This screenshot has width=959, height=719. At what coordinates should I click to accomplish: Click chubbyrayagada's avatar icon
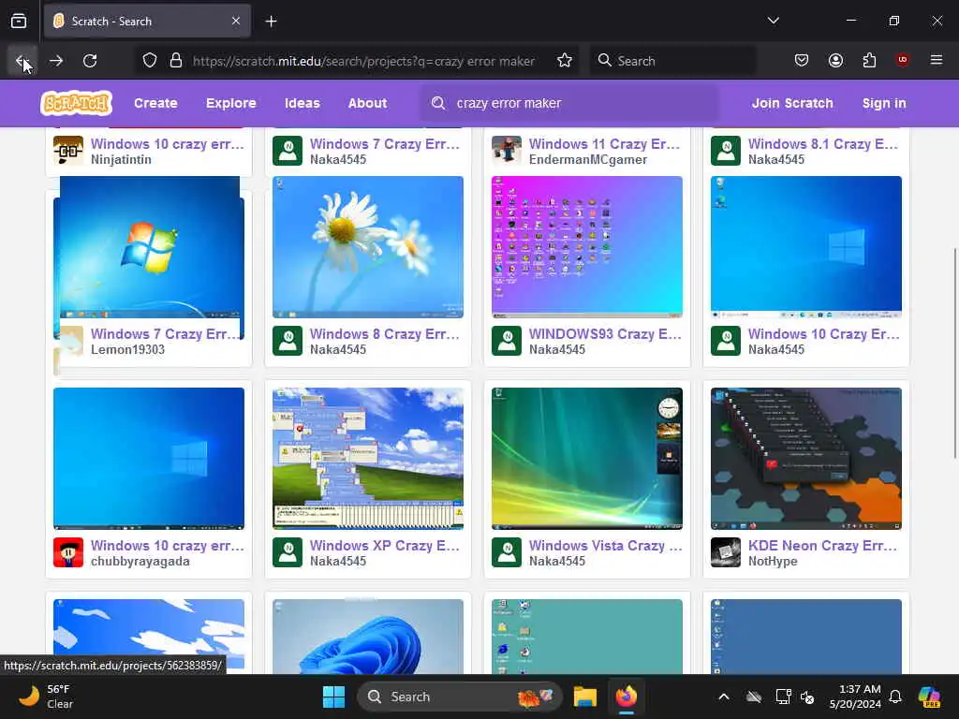[68, 552]
